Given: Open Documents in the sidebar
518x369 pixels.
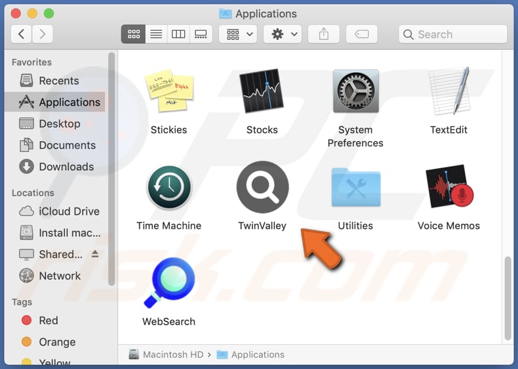Looking at the screenshot, I should (55, 145).
